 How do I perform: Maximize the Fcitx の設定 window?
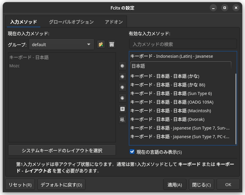pyautogui.click(x=225, y=8)
